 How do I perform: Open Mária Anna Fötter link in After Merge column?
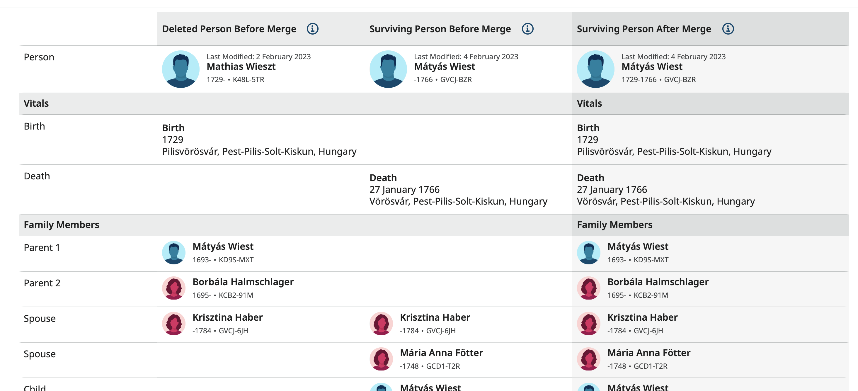649,353
